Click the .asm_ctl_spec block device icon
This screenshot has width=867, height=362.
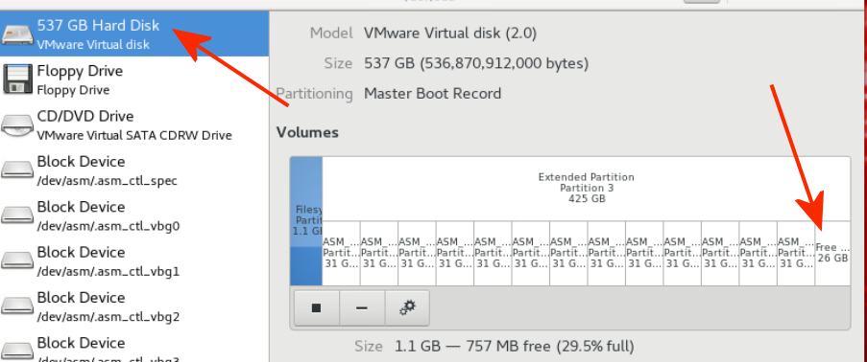(17, 170)
